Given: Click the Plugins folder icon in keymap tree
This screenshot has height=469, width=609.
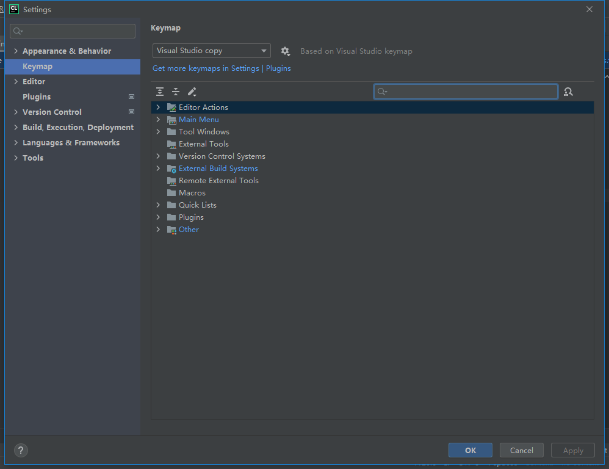Looking at the screenshot, I should pos(171,217).
